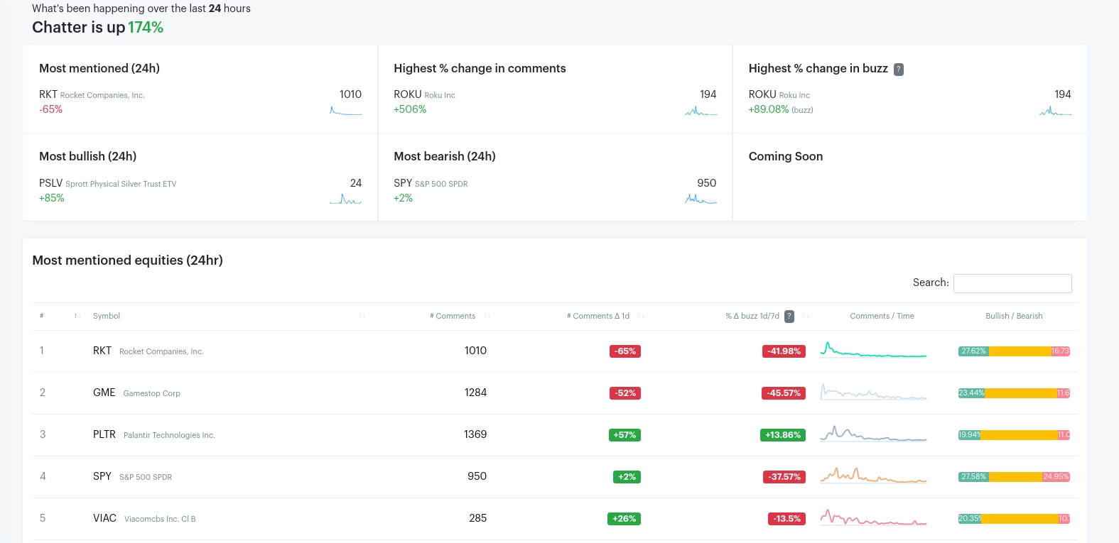
Task: Click the +506% value under ROKU
Action: [x=410, y=109]
